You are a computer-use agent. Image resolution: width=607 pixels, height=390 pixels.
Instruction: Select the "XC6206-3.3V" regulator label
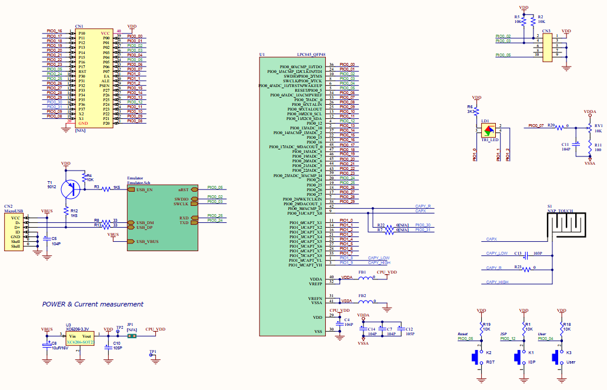[x=78, y=329]
